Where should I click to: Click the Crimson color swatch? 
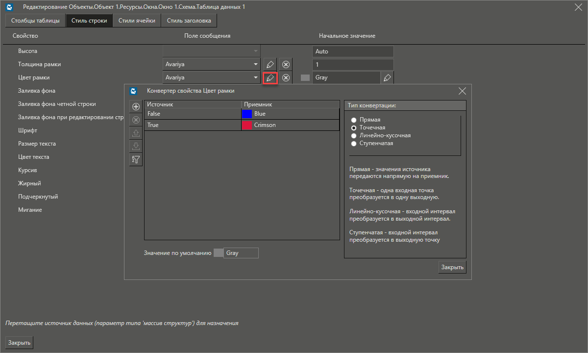(247, 125)
